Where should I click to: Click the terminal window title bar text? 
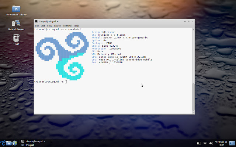[49, 21]
